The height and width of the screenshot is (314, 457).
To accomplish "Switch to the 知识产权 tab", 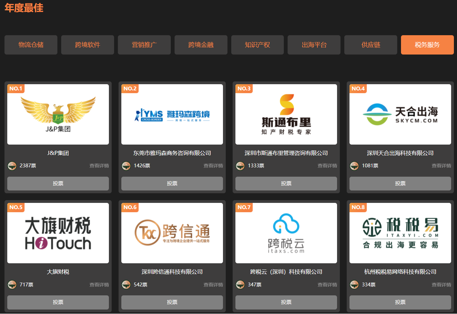I will 258,45.
